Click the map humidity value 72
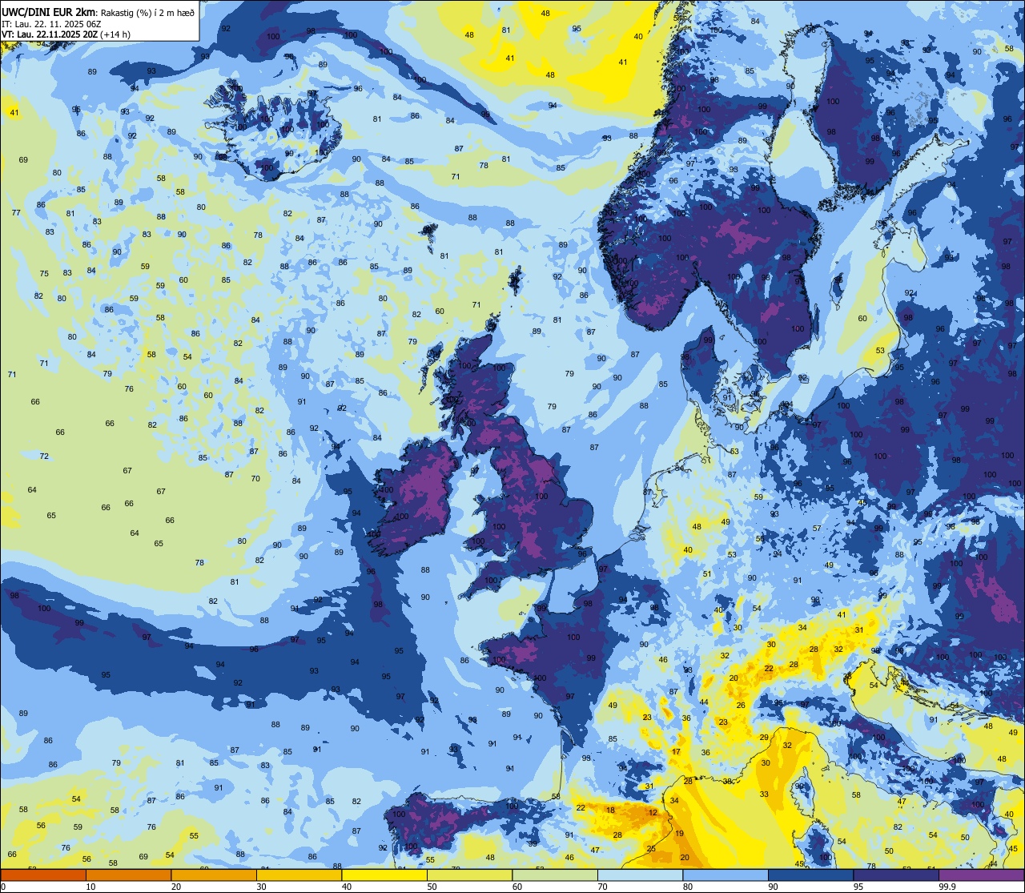 [44, 457]
